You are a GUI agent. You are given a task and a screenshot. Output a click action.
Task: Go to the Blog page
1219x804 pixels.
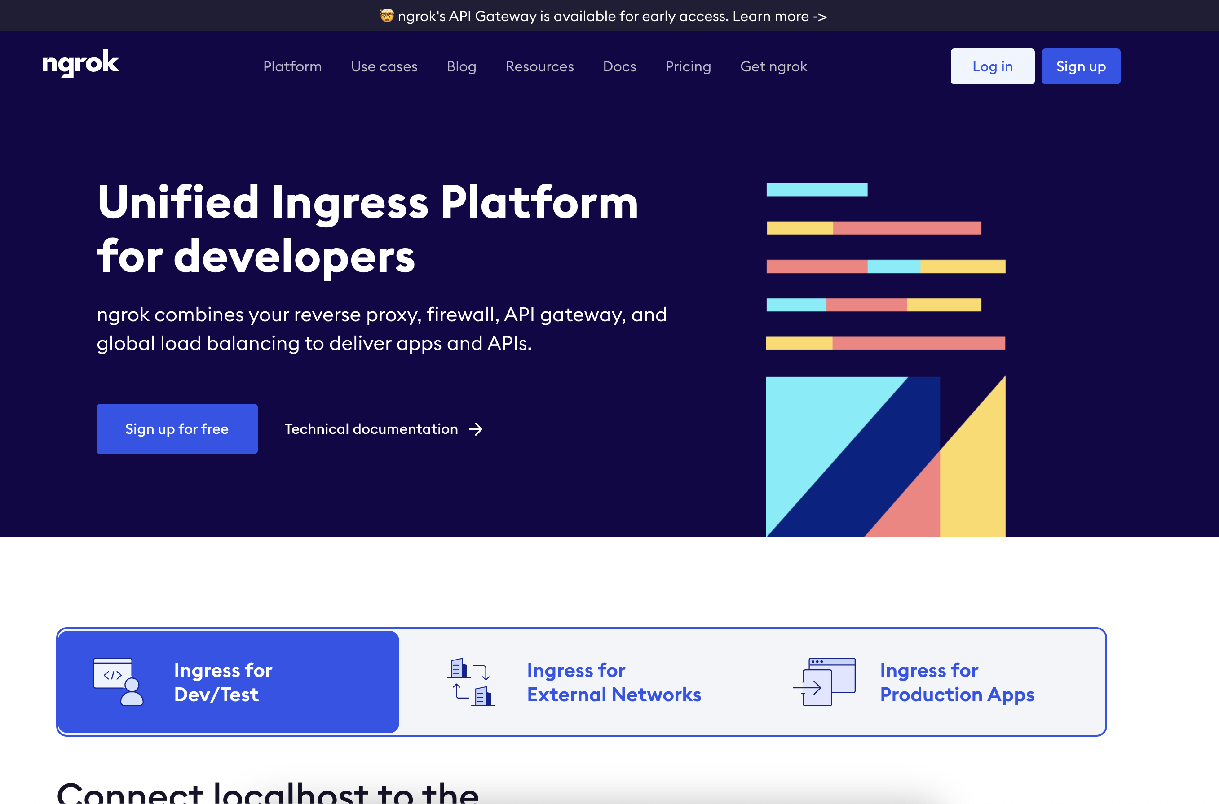tap(461, 67)
